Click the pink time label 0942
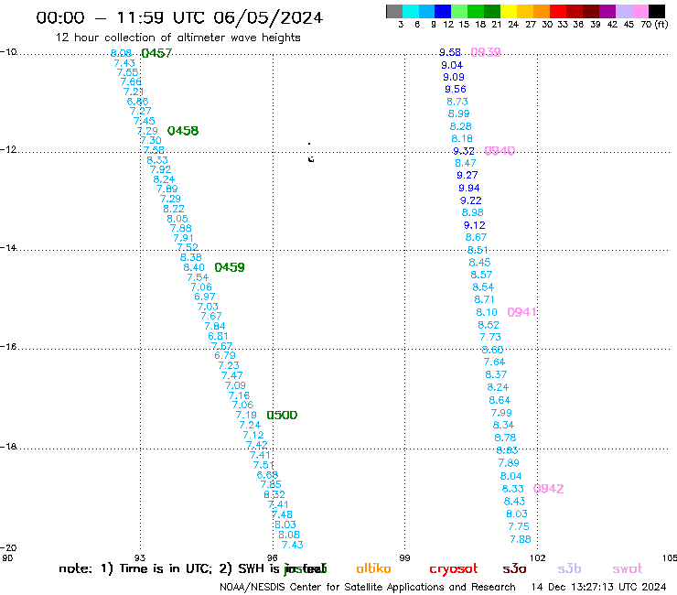Viewport: 677px width, 595px height. 549,489
